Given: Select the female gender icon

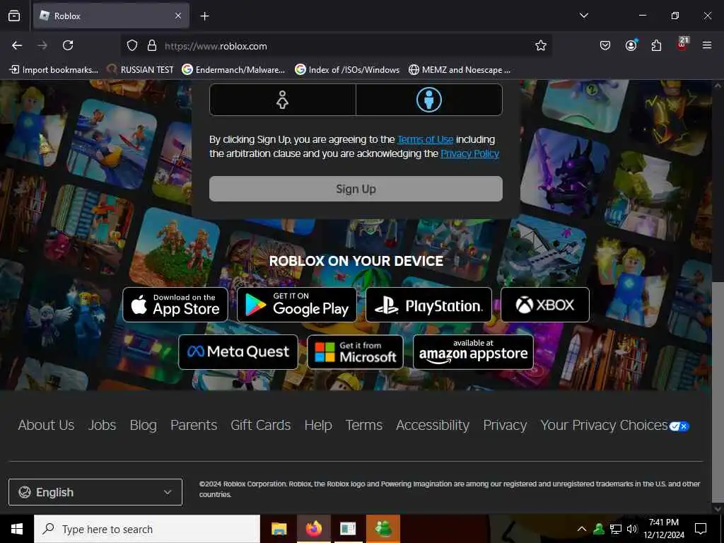Looking at the screenshot, I should click(x=282, y=100).
